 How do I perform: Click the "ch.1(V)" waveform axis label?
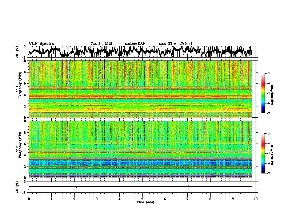click(17, 52)
